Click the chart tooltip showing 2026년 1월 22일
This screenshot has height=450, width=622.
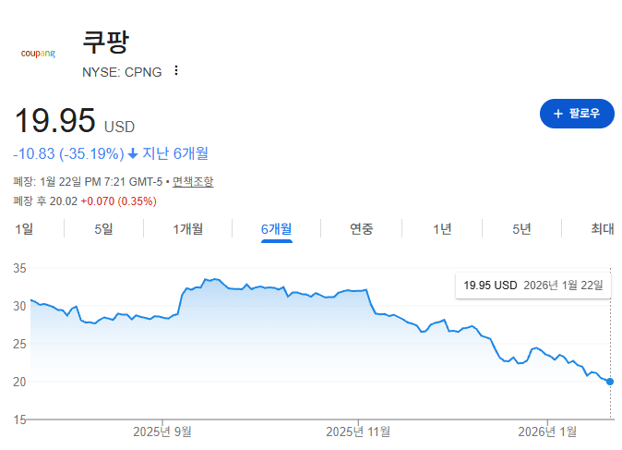(533, 286)
